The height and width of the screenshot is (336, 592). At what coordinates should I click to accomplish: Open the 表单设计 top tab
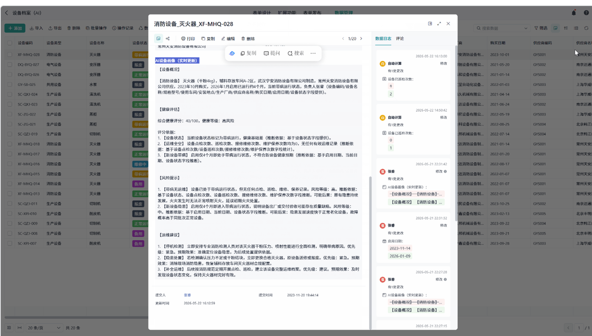[x=262, y=13]
